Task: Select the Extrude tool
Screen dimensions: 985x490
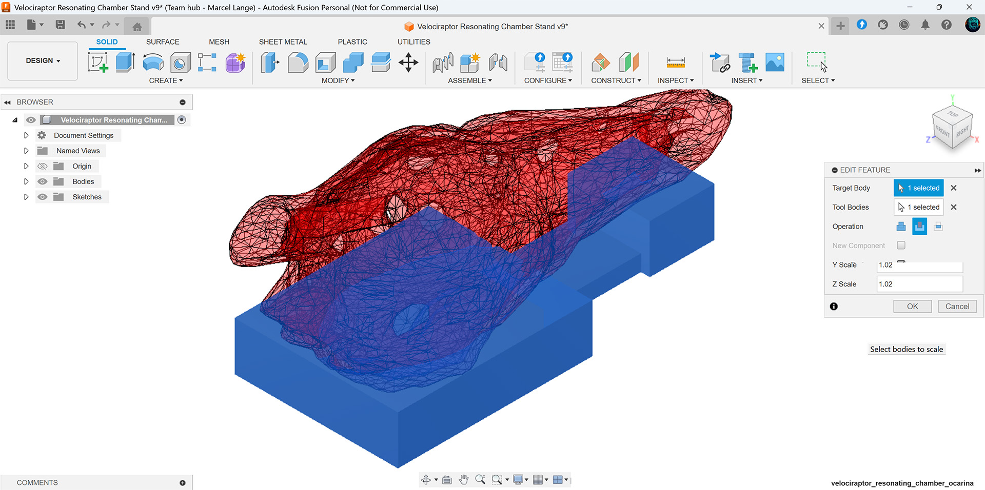Action: 125,63
